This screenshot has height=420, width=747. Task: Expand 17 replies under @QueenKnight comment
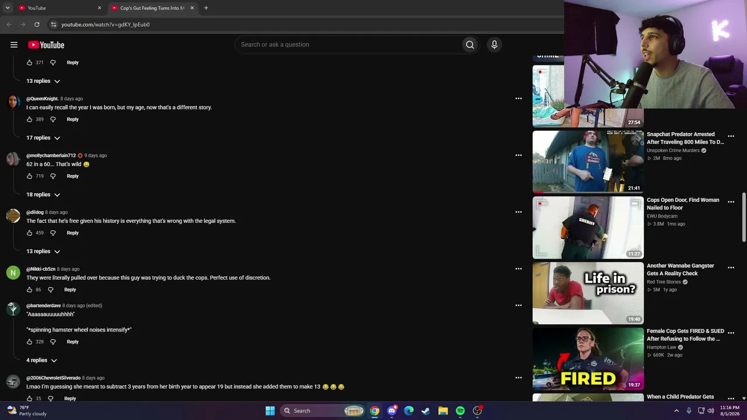click(x=43, y=138)
